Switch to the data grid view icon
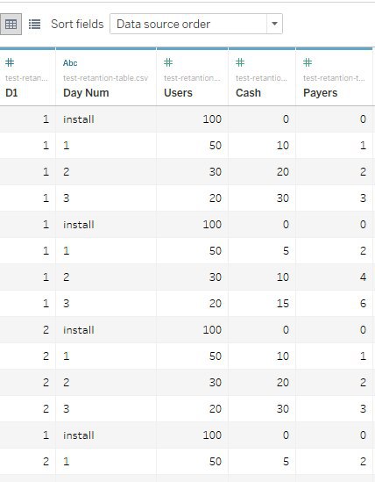 tap(11, 24)
